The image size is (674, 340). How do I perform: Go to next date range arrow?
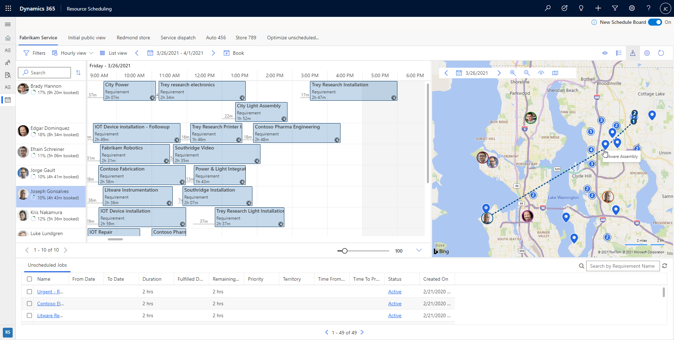click(x=213, y=53)
